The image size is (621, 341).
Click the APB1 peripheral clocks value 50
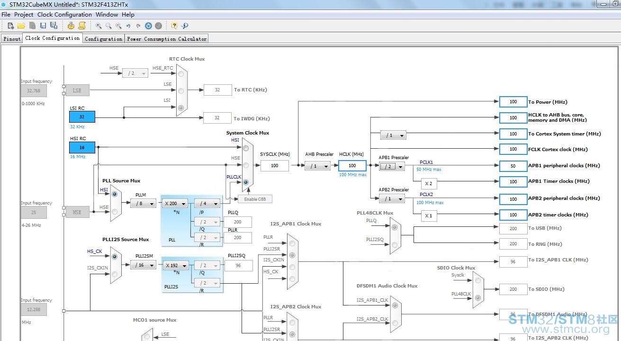(x=513, y=166)
